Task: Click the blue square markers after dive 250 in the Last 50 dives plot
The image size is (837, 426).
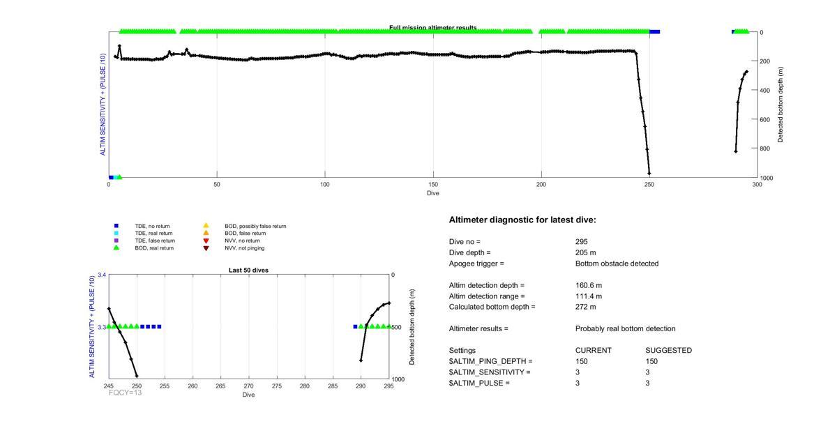Action: click(151, 326)
